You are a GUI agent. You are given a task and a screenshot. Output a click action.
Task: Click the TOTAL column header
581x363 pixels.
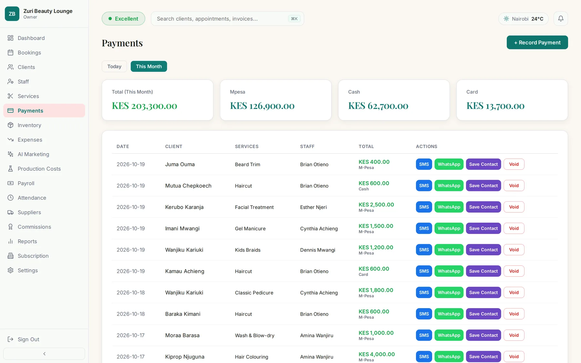point(366,146)
